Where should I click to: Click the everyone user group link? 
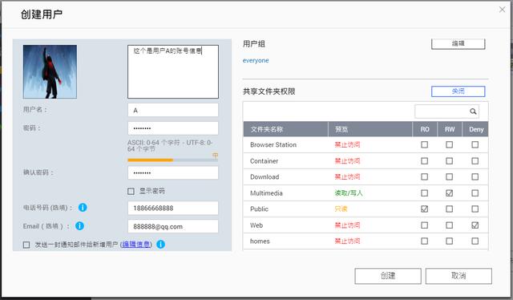(256, 61)
